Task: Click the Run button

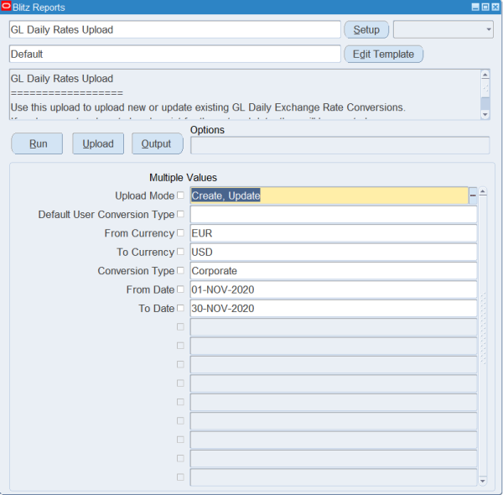Action: pos(37,143)
